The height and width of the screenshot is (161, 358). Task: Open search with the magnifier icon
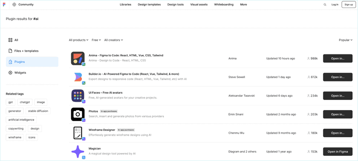point(325,5)
